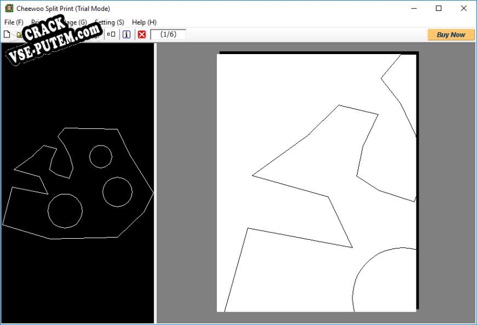The image size is (477, 325).
Task: Open the File (F) menu
Action: tap(14, 22)
